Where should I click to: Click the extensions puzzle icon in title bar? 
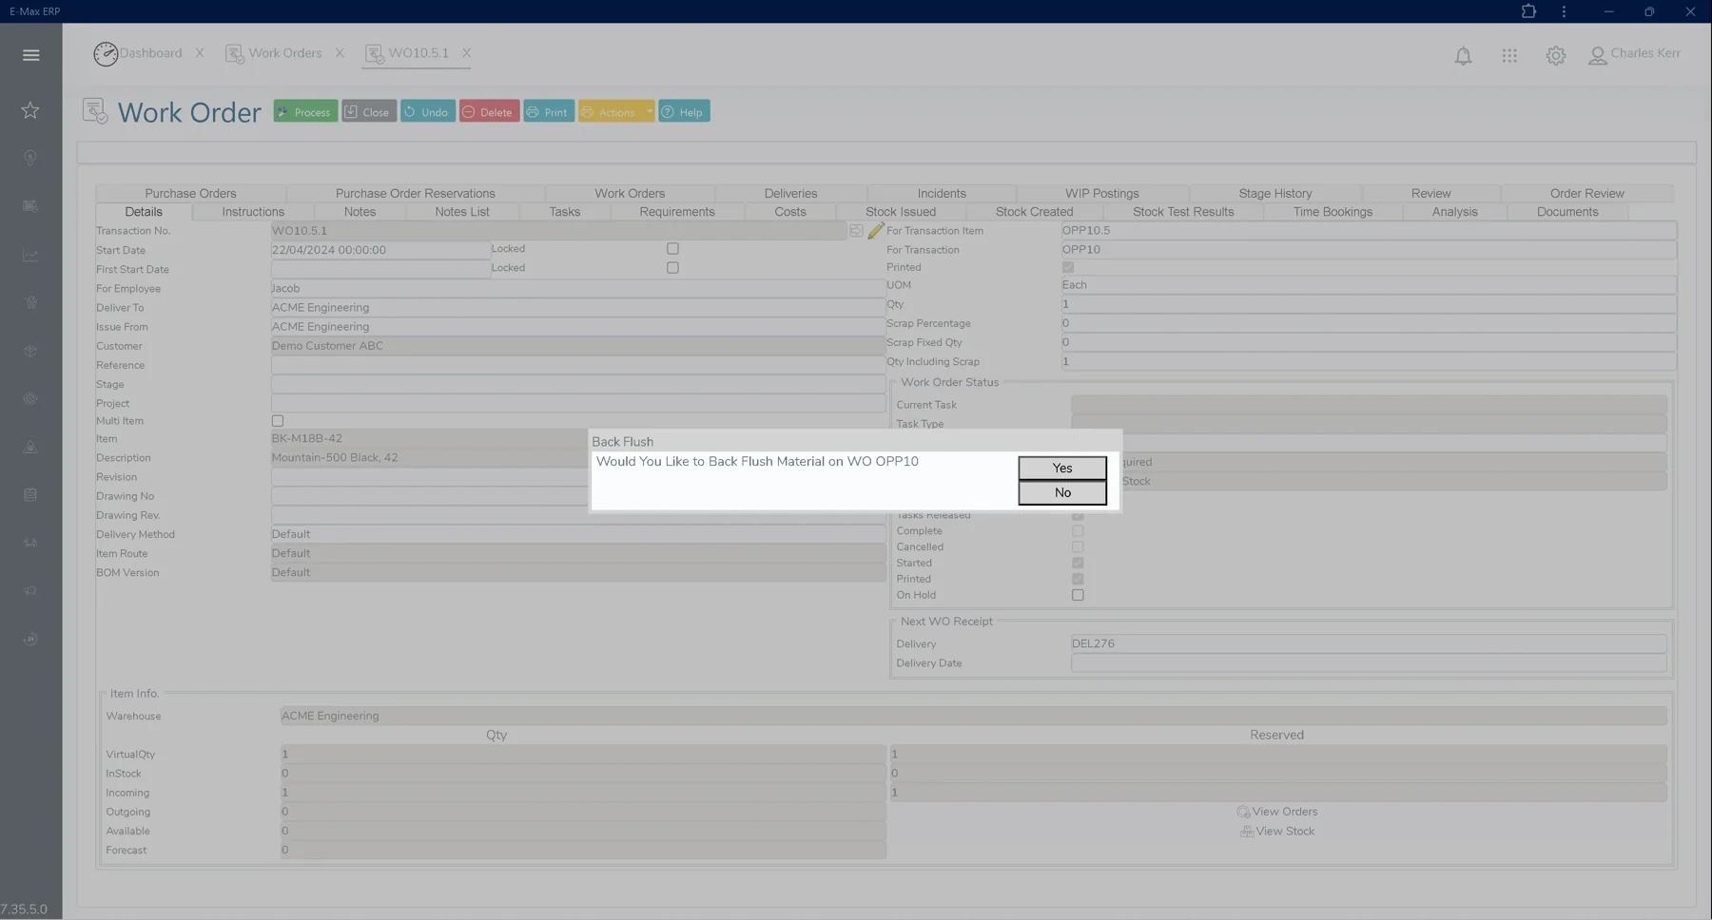pos(1528,11)
